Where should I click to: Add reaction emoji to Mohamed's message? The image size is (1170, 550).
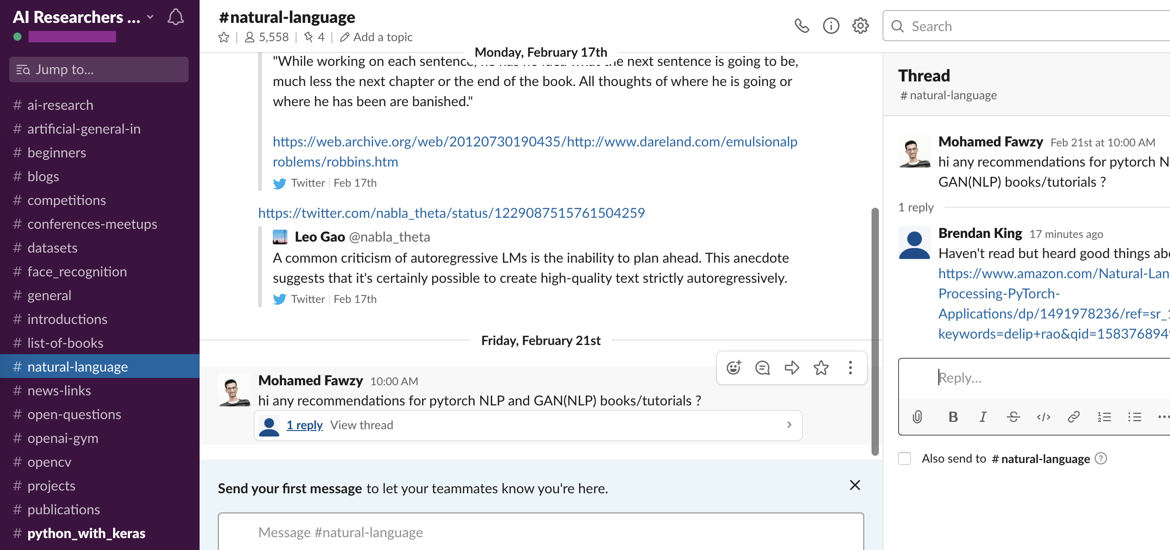(x=734, y=367)
